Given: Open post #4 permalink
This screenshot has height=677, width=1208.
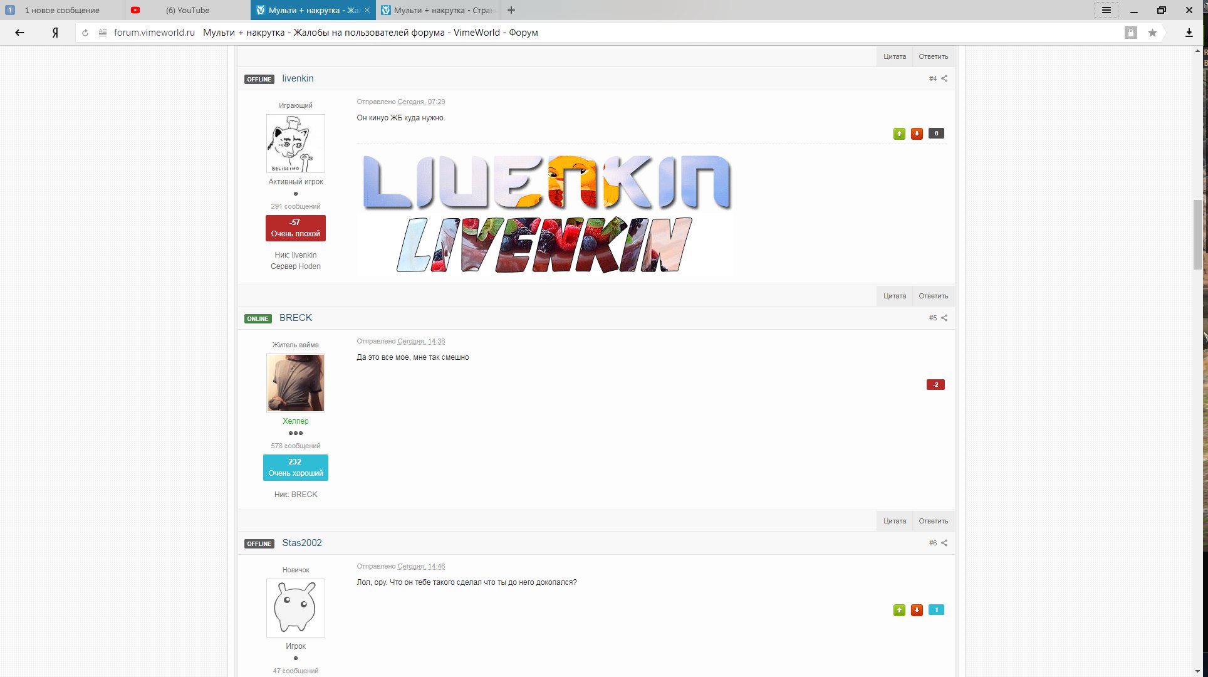Looking at the screenshot, I should pyautogui.click(x=933, y=78).
